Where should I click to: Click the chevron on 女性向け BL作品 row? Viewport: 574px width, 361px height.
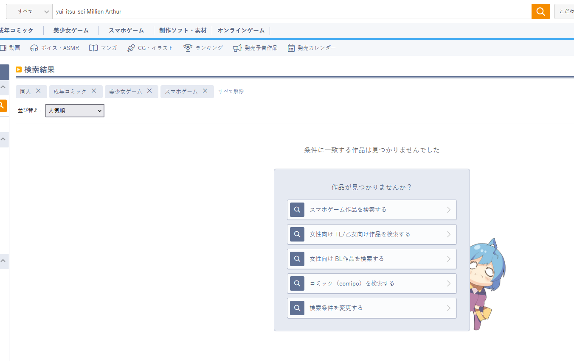point(449,259)
